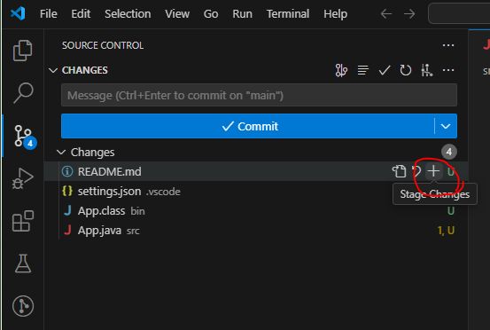Open the Extensions view icon
This screenshot has width=490, height=330.
(x=23, y=221)
